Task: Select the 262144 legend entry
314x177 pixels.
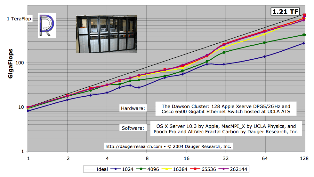Action: coord(233,169)
